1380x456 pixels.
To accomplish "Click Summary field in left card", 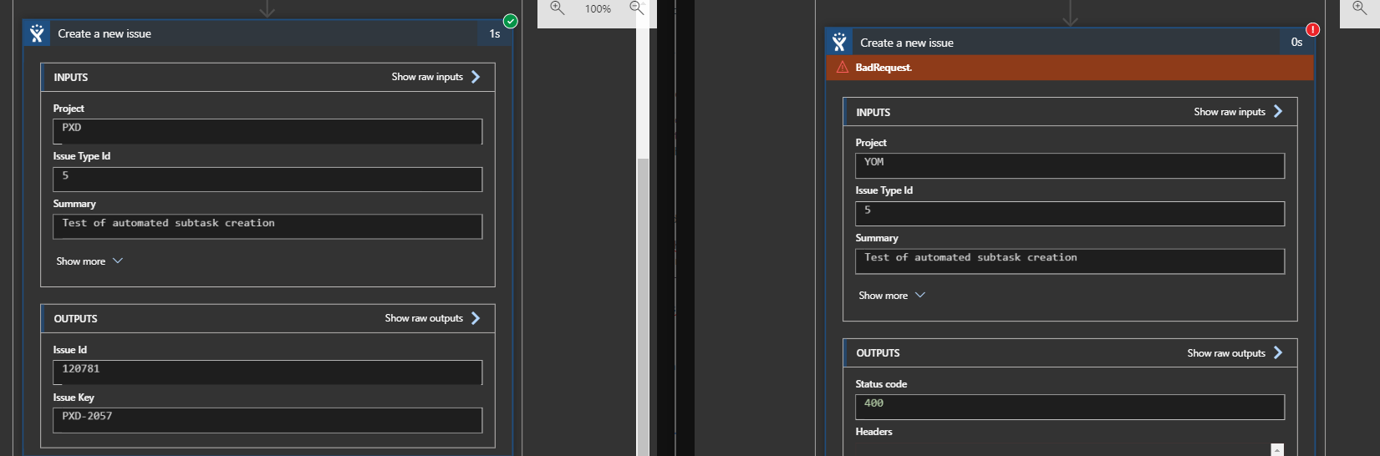I will coord(267,227).
